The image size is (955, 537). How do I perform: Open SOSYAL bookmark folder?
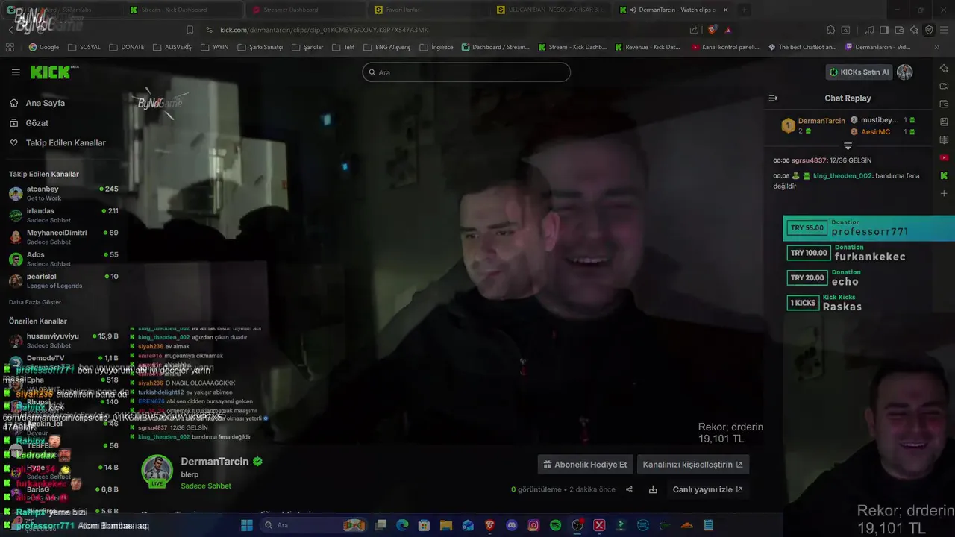[x=84, y=47]
